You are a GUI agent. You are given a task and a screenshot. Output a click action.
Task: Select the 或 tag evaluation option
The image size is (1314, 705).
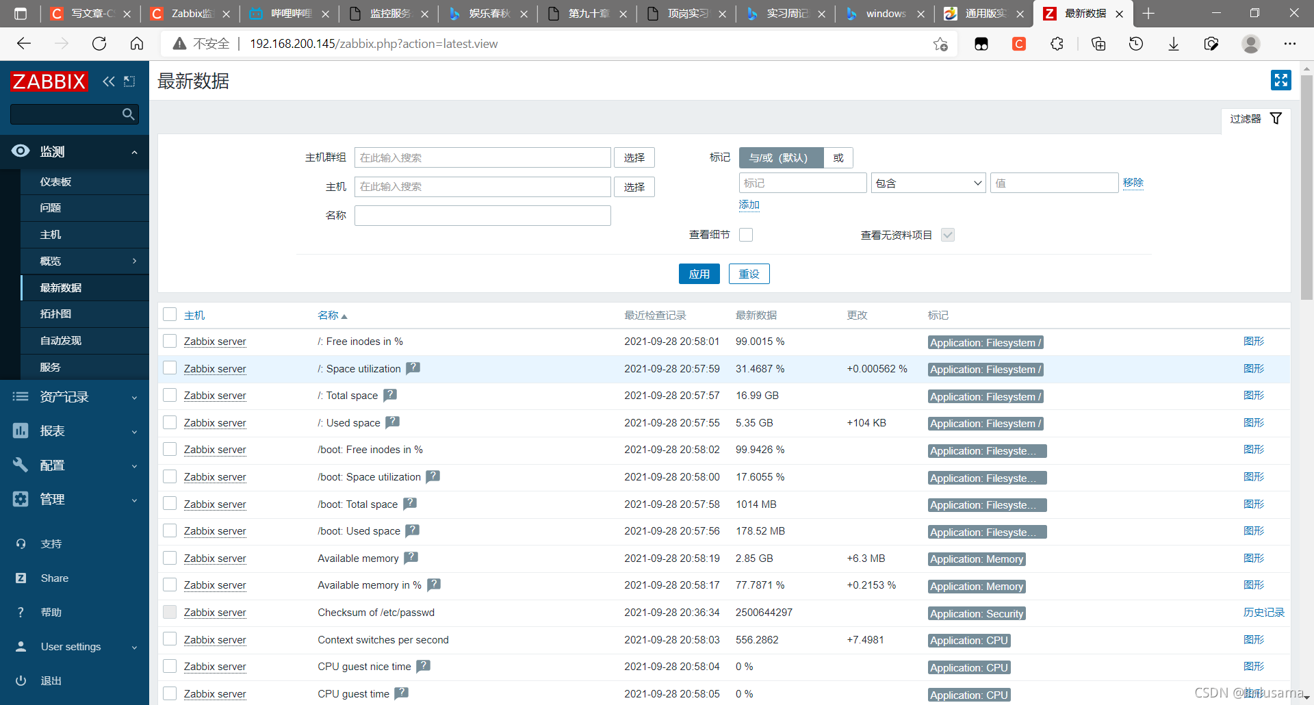click(838, 158)
